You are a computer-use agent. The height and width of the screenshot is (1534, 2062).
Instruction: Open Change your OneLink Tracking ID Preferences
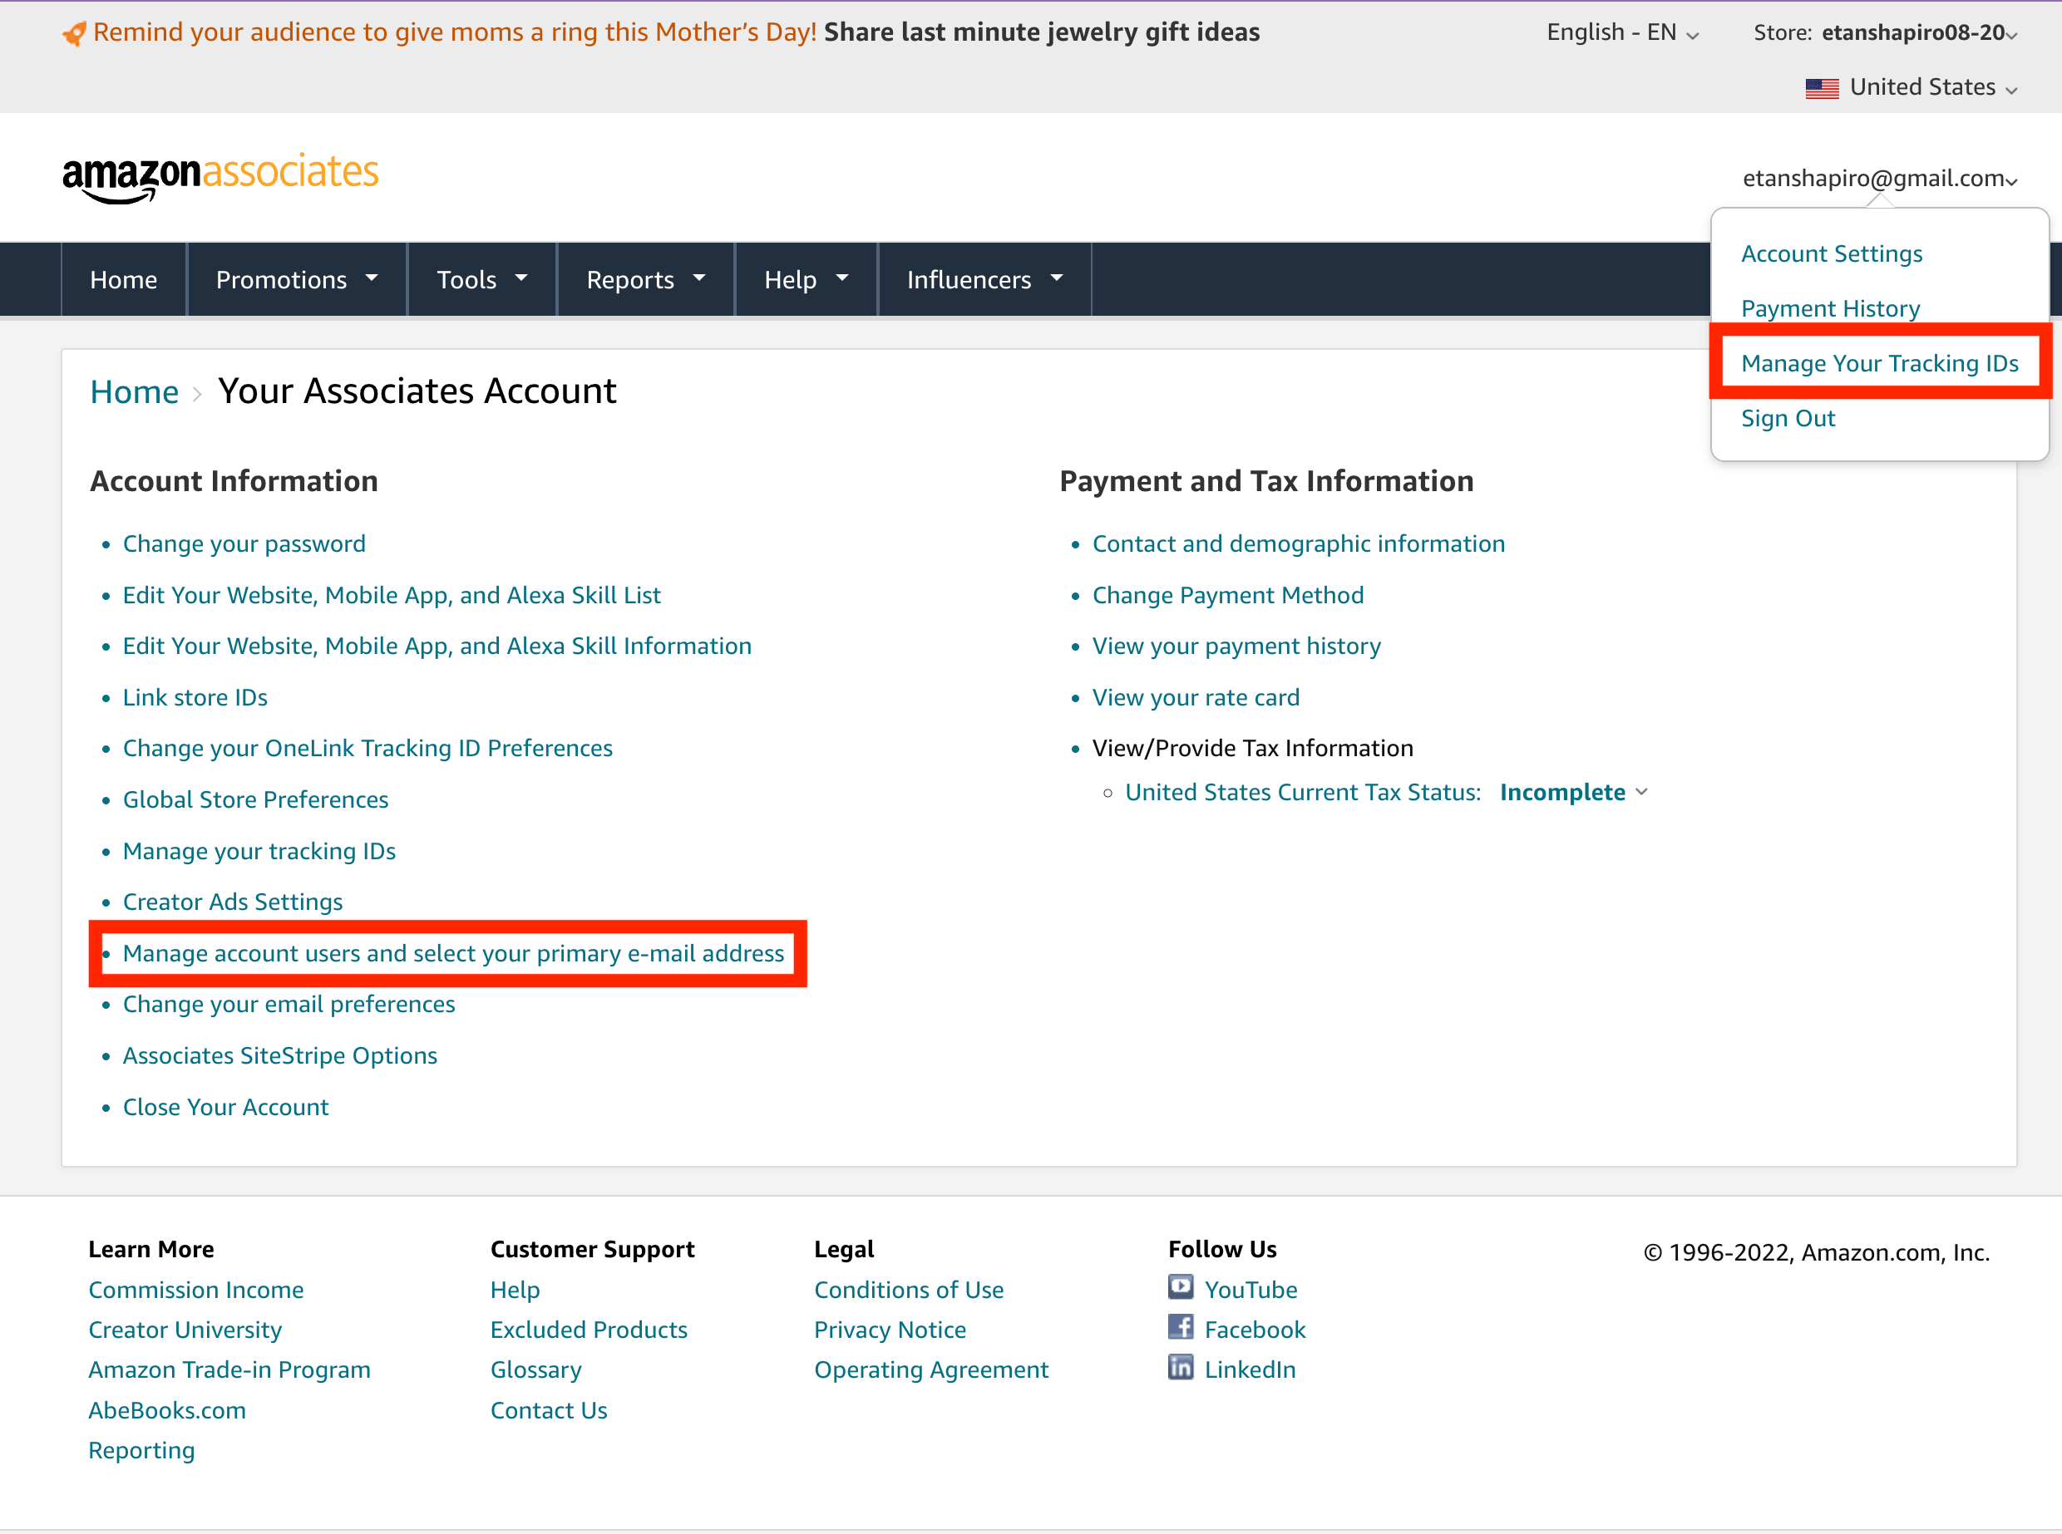pos(368,749)
